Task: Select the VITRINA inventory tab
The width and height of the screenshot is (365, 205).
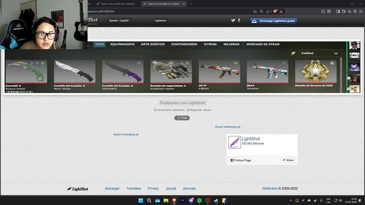Action: click(x=210, y=44)
